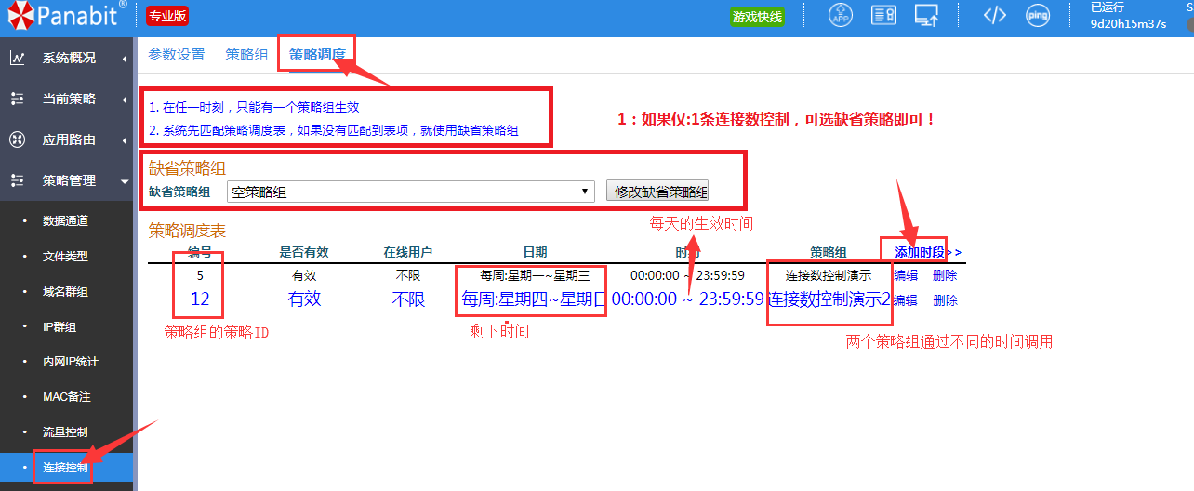
Task: Open the license certificate icon
Action: [x=883, y=16]
